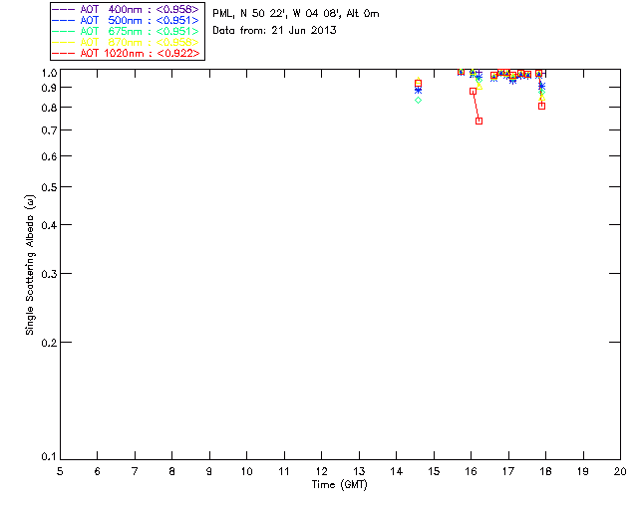
Task: Click the yellow AOT 870nm legend entry
Action: pos(126,42)
